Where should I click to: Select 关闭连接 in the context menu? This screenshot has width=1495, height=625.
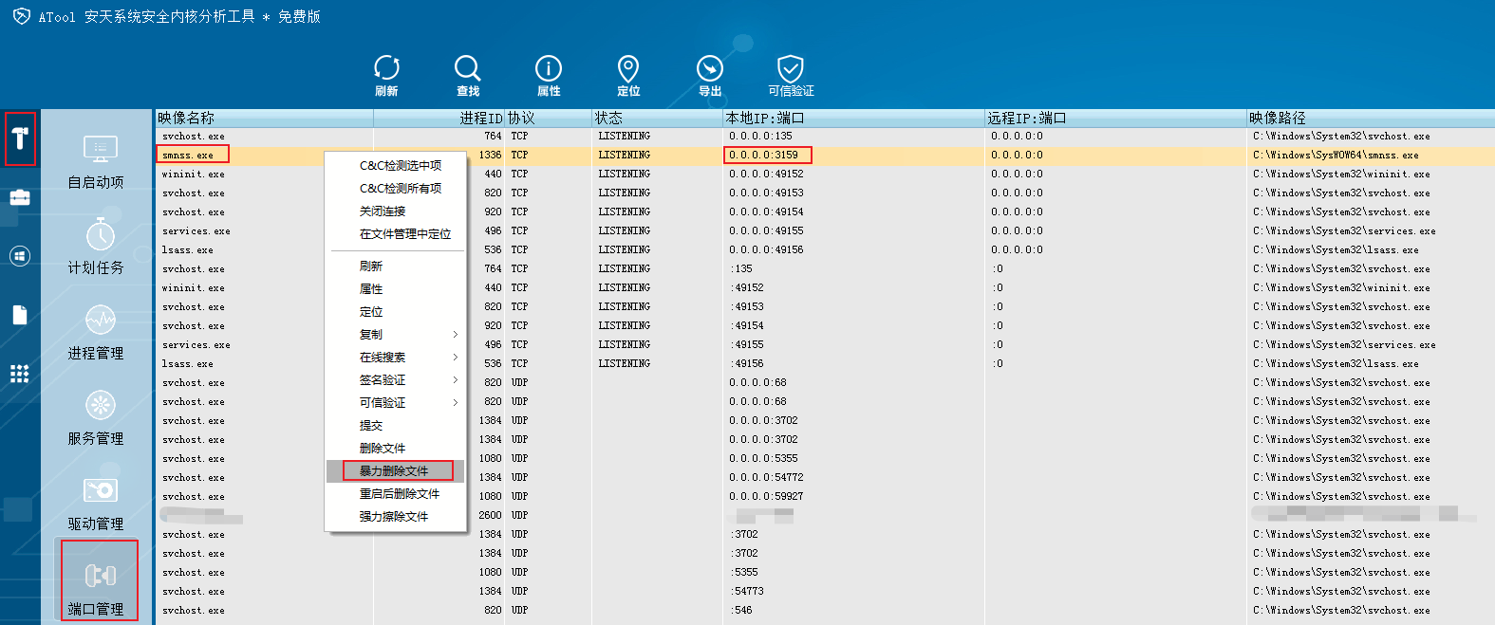396,211
